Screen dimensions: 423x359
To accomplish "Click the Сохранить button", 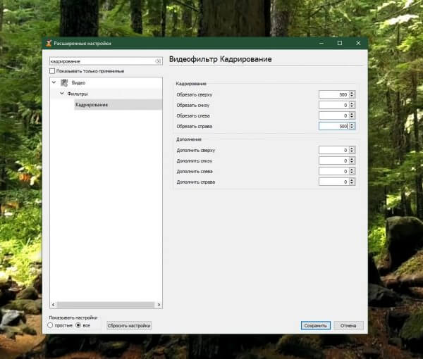I will click(x=314, y=326).
